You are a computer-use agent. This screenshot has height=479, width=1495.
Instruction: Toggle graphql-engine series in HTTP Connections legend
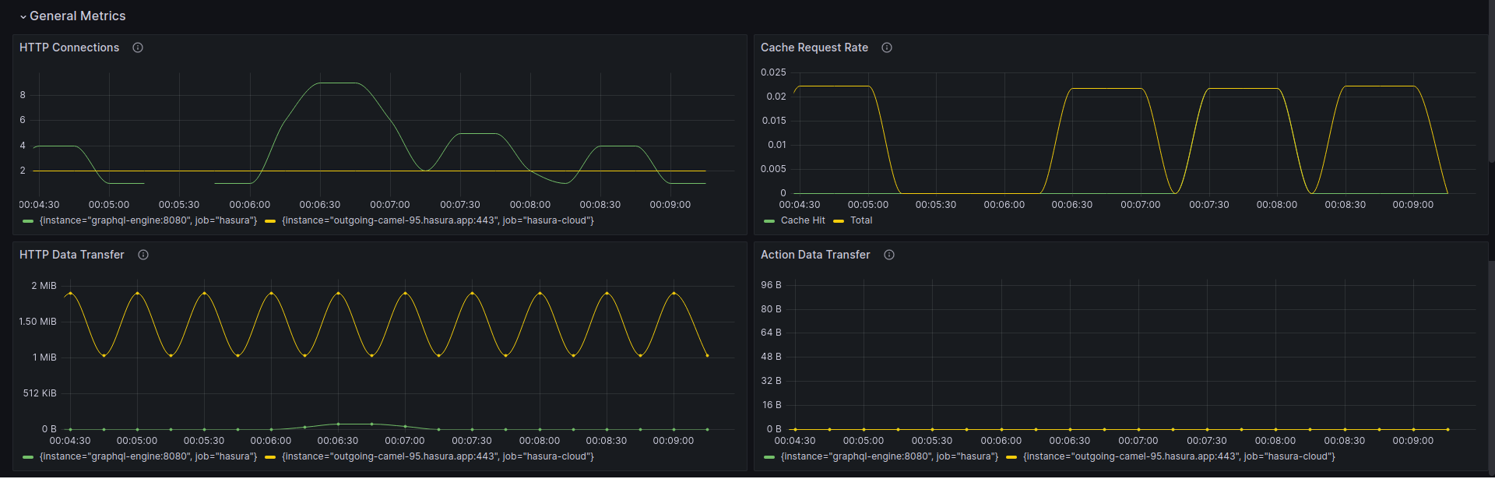[148, 220]
